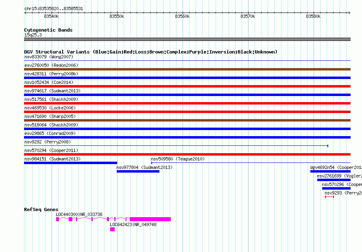The height and width of the screenshot is (252, 362).
Task: Select the nsv1052434 (Coe2014) red loss bar
Action: [187, 86]
